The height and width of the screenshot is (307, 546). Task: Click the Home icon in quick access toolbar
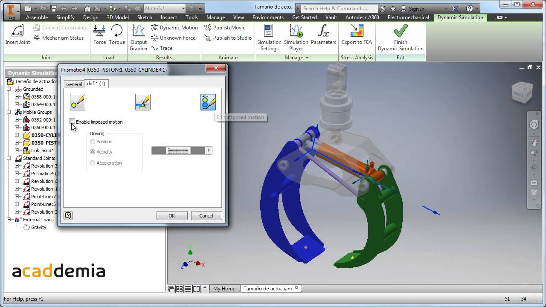[87, 9]
